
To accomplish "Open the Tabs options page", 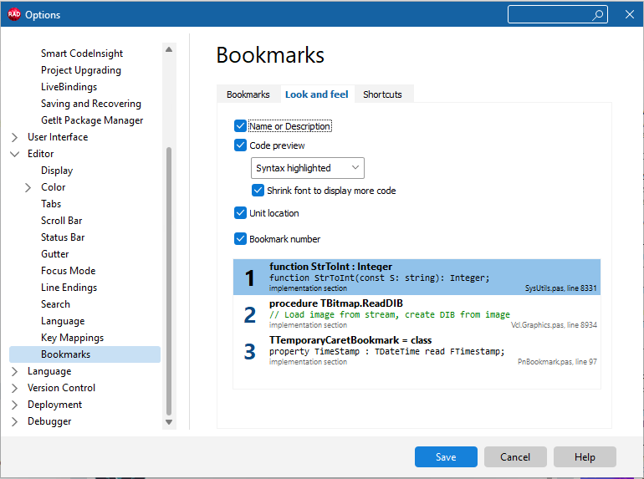I will [51, 204].
